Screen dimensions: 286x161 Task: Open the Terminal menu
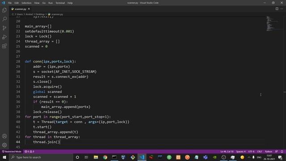coord(60,3)
